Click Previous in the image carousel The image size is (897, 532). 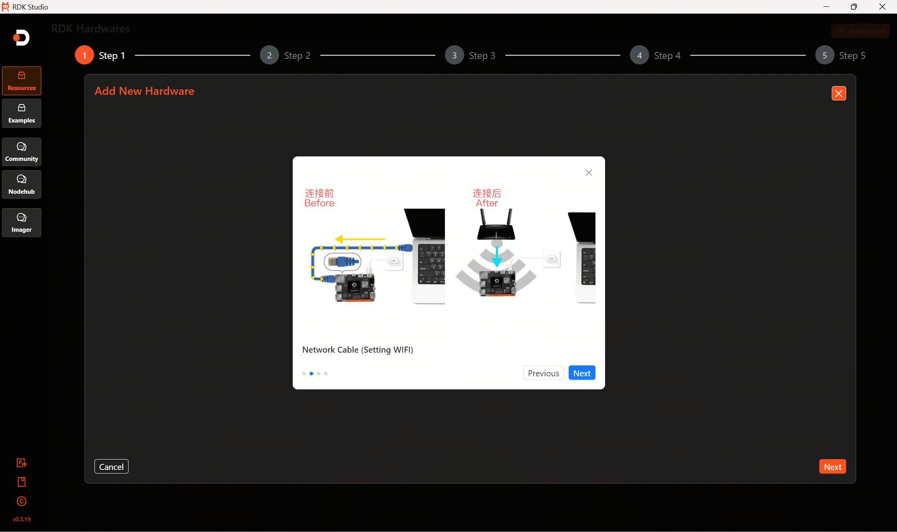543,373
